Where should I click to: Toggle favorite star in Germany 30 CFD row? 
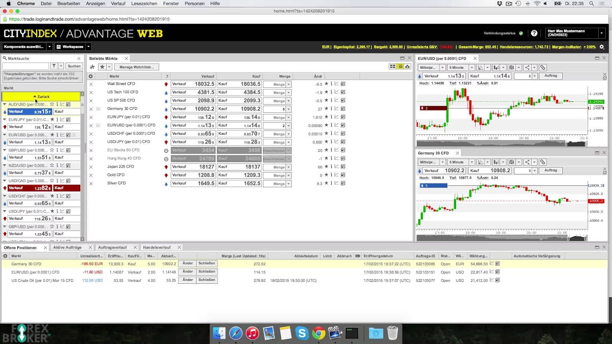coord(327,109)
